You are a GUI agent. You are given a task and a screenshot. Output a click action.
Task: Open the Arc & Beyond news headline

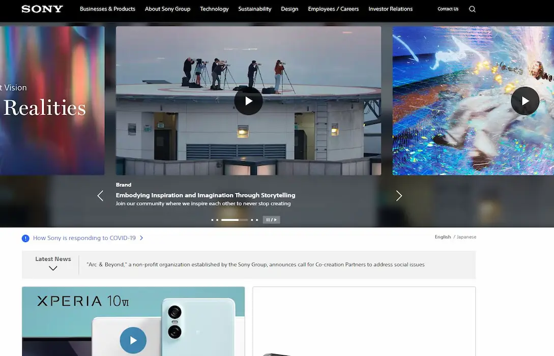point(255,264)
